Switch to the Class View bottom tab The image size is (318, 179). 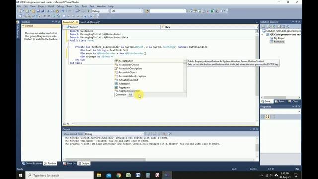(294, 101)
